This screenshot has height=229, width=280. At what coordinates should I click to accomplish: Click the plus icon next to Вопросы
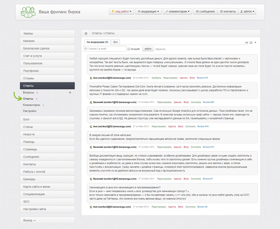[70, 93]
